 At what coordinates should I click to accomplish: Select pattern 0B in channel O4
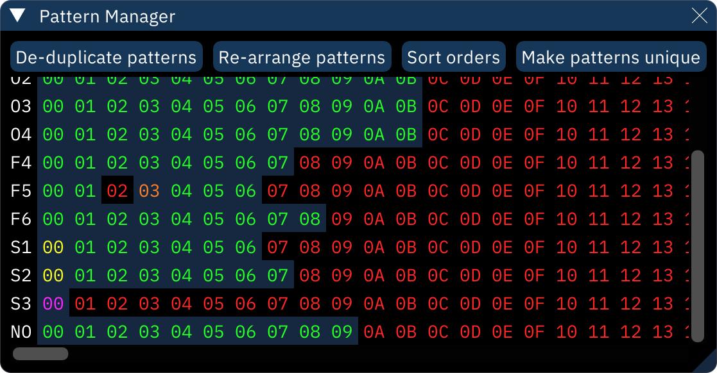[406, 134]
